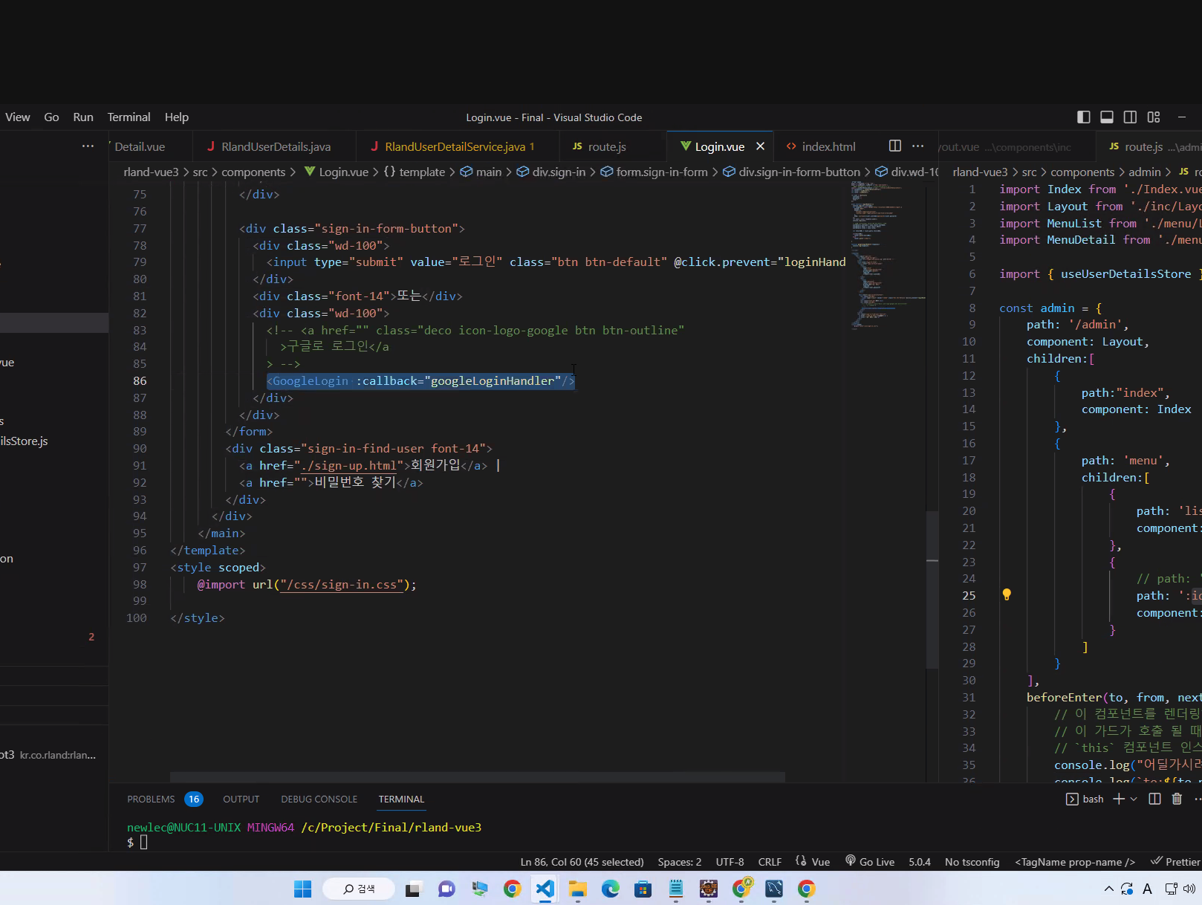Open the side bar's Views and More Actions ellipsis
This screenshot has width=1202, height=905.
coord(88,146)
